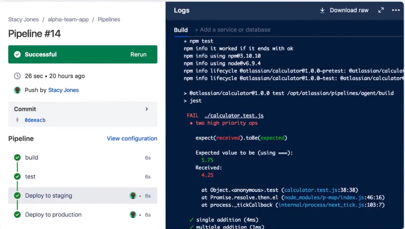Rerun the pipeline
This screenshot has width=405, height=229.
pos(138,55)
